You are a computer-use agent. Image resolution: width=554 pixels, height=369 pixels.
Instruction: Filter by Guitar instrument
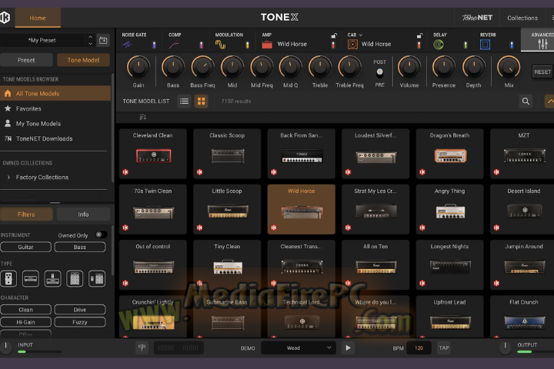(x=26, y=247)
